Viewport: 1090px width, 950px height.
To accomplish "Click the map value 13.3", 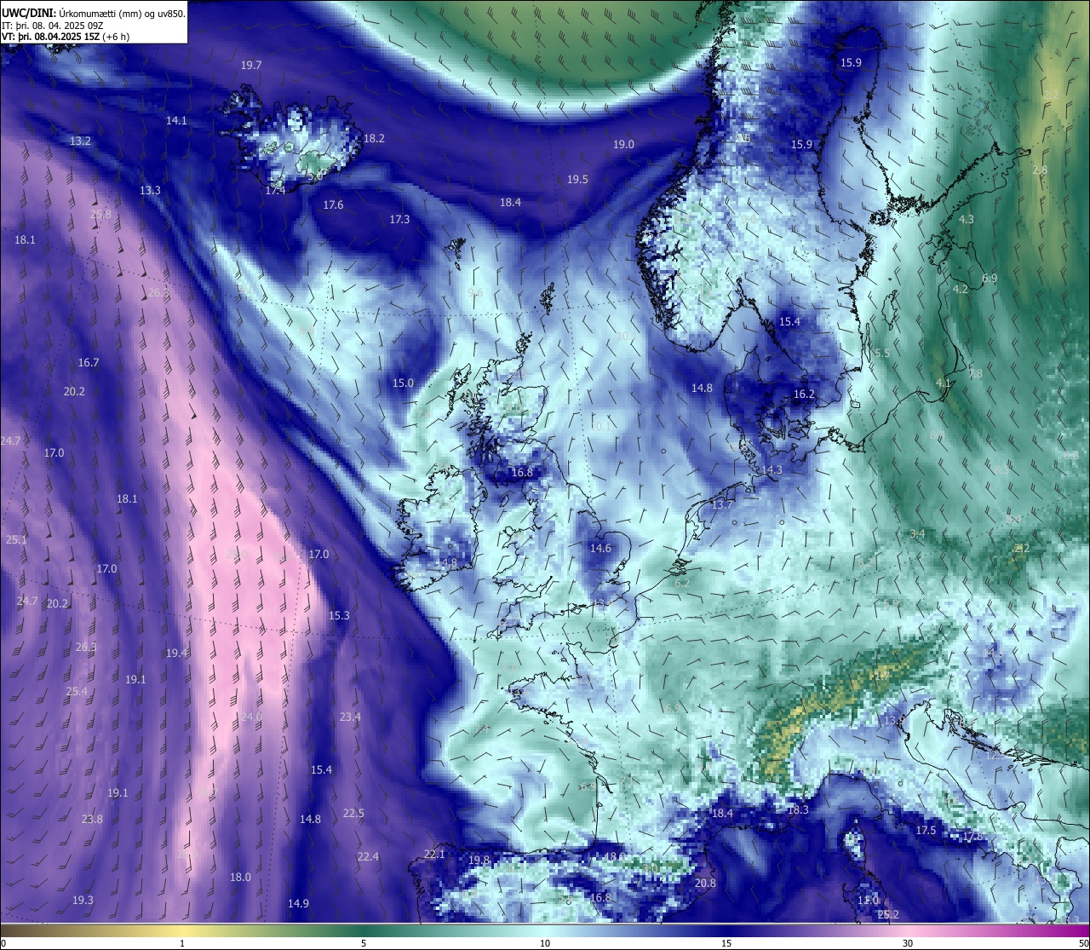I will pos(150,190).
